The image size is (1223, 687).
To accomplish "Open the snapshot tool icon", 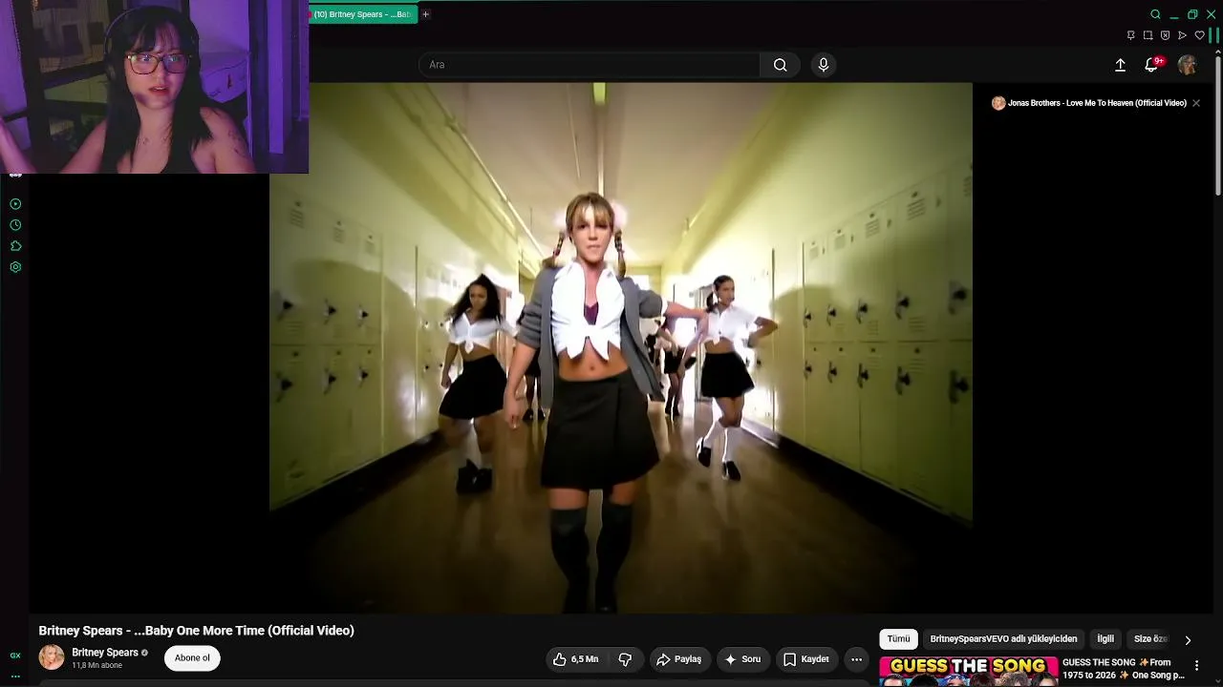I will (1148, 35).
